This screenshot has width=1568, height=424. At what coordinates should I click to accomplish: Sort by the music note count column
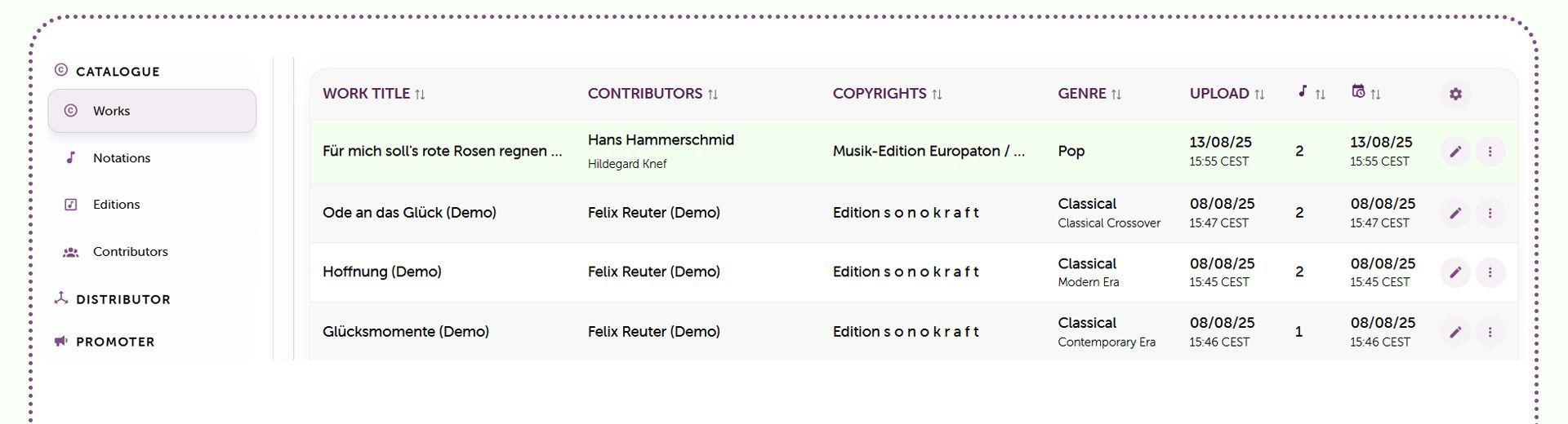[x=1311, y=93]
